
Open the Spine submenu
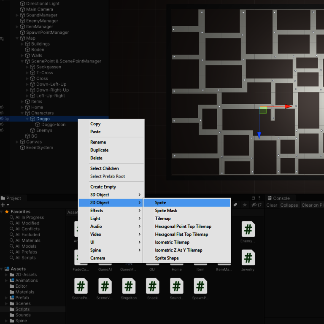(111, 250)
